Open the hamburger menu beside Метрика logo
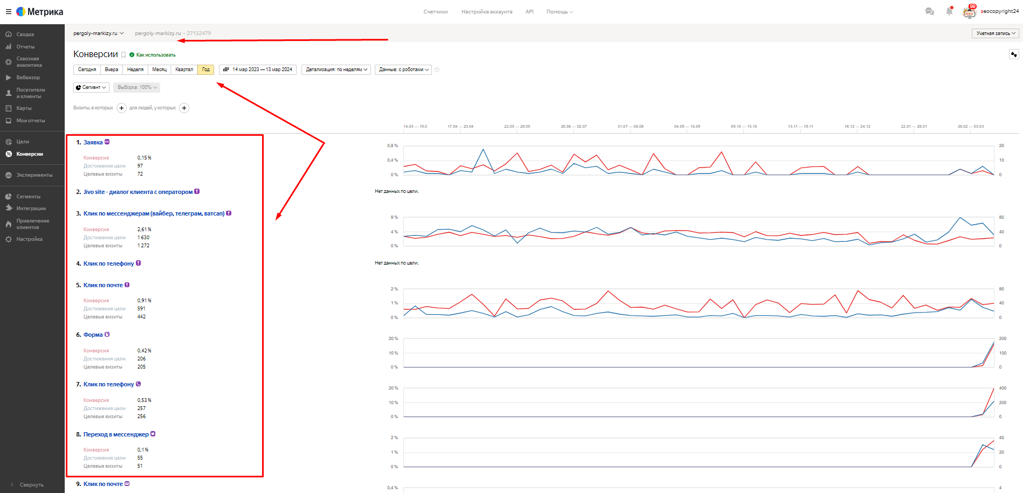The width and height of the screenshot is (1023, 493). pyautogui.click(x=8, y=11)
